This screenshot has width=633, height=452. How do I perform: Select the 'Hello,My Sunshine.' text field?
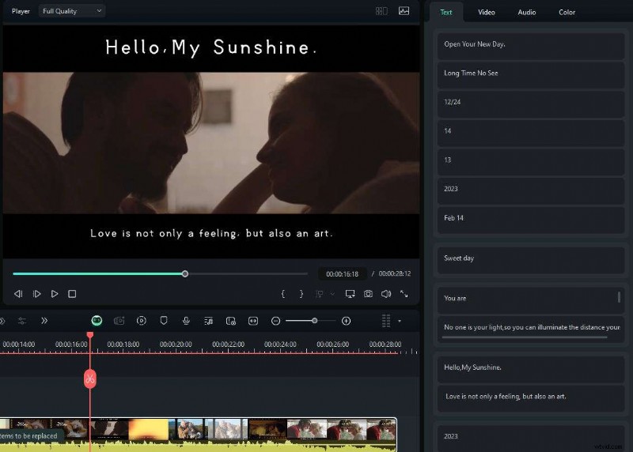click(531, 370)
